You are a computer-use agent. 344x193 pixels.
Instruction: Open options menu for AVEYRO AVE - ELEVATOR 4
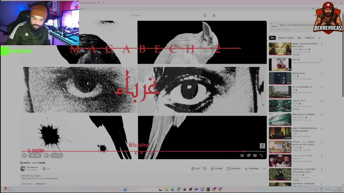coord(321,170)
